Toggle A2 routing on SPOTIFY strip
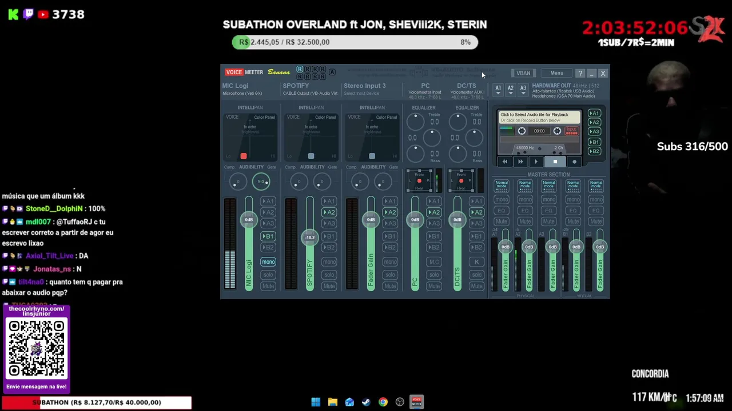 click(x=329, y=212)
